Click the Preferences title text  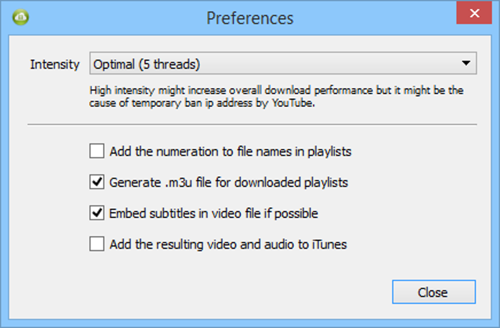[x=250, y=18]
